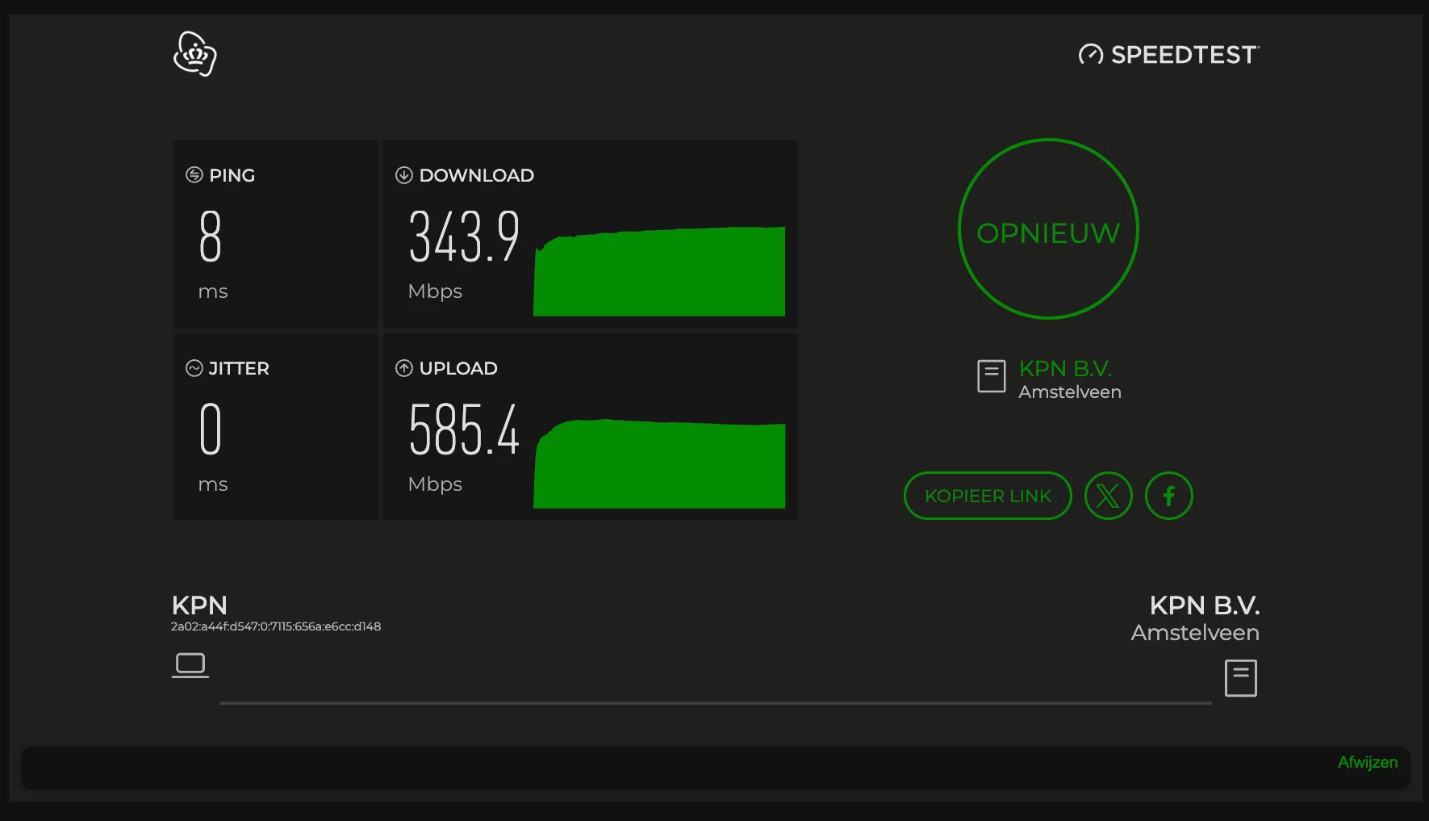Click the KPN crown logo
The width and height of the screenshot is (1429, 821).
pos(195,54)
